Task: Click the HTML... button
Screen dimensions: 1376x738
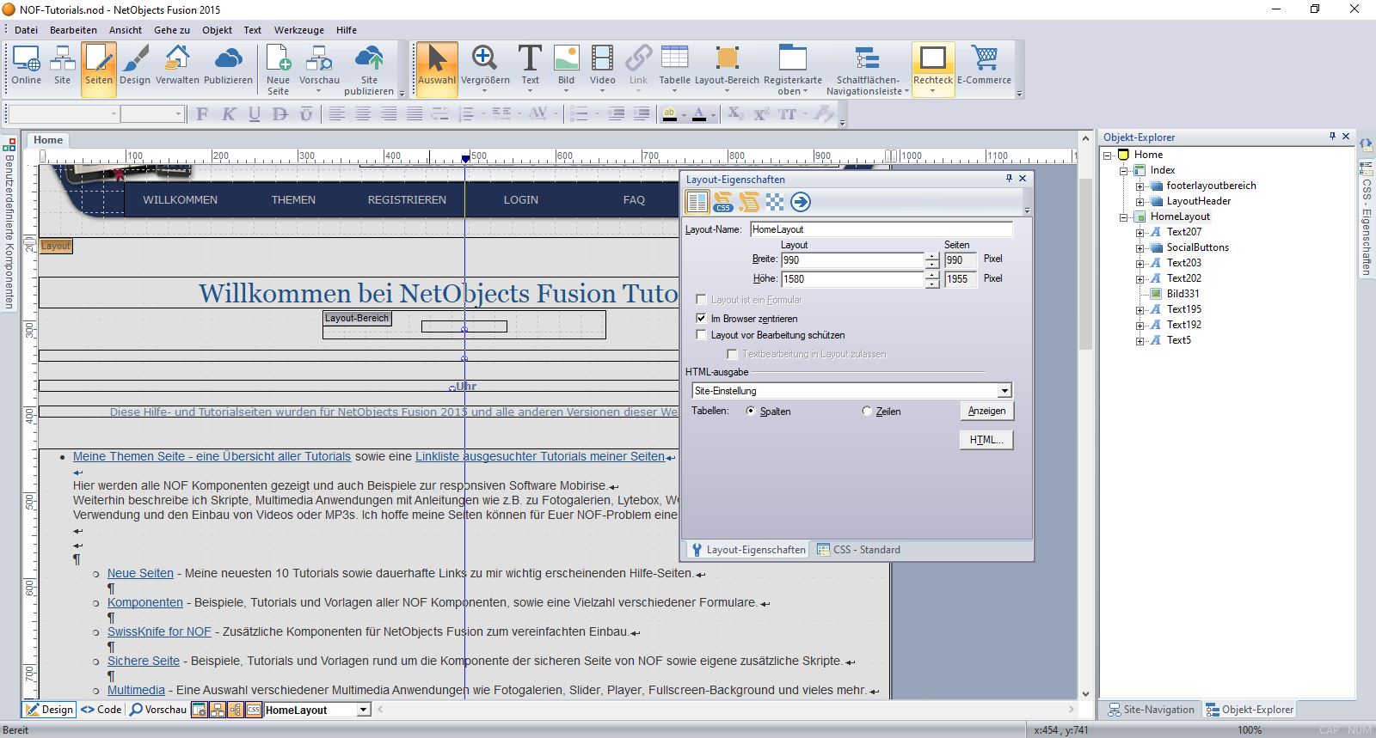Action: [x=986, y=440]
